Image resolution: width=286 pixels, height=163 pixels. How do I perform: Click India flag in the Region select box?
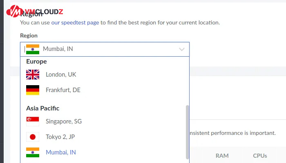pos(33,49)
